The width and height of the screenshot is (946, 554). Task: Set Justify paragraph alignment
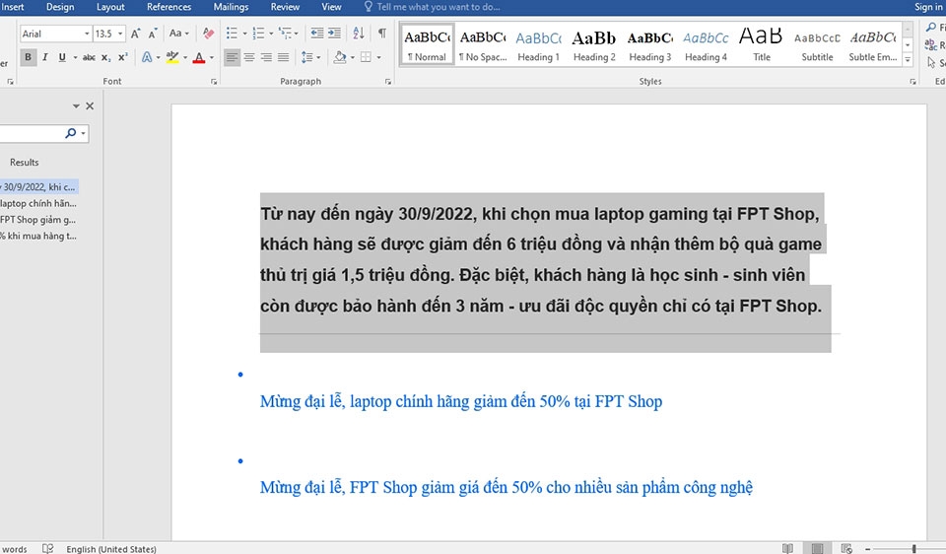[283, 57]
